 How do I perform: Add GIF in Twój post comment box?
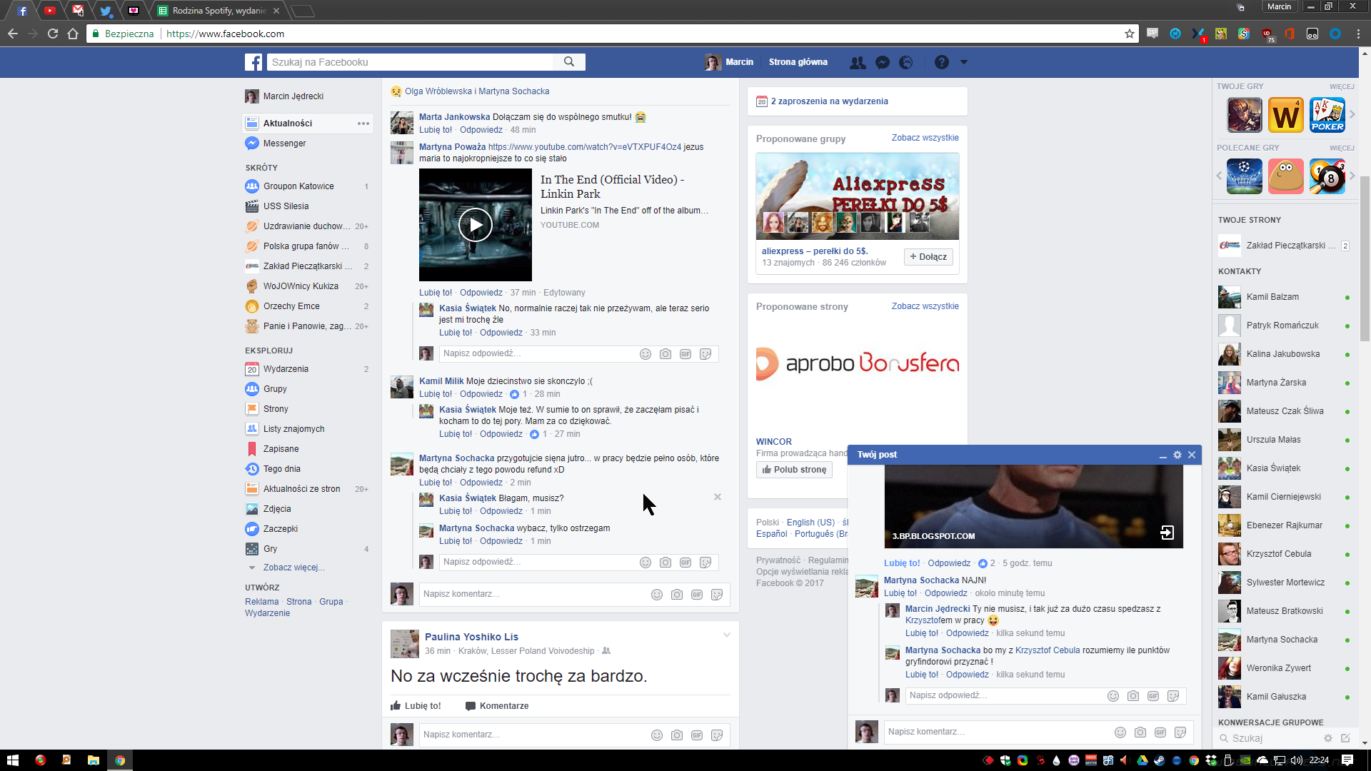(x=1160, y=732)
